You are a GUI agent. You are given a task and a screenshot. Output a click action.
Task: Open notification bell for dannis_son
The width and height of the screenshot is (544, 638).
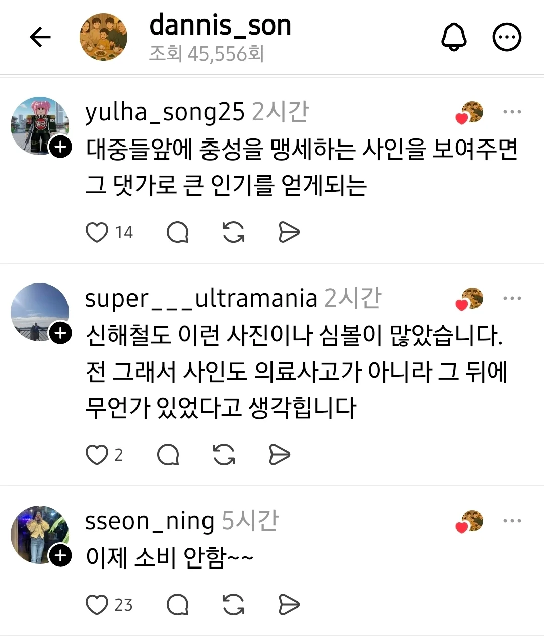click(454, 37)
